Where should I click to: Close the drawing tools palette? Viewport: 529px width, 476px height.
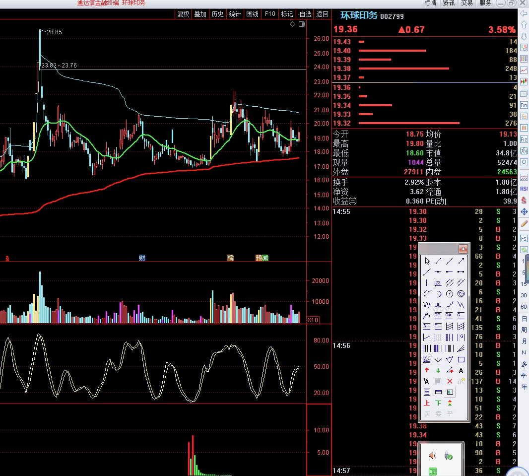tap(463, 249)
